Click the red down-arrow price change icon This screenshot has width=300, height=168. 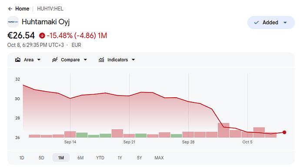click(x=42, y=36)
